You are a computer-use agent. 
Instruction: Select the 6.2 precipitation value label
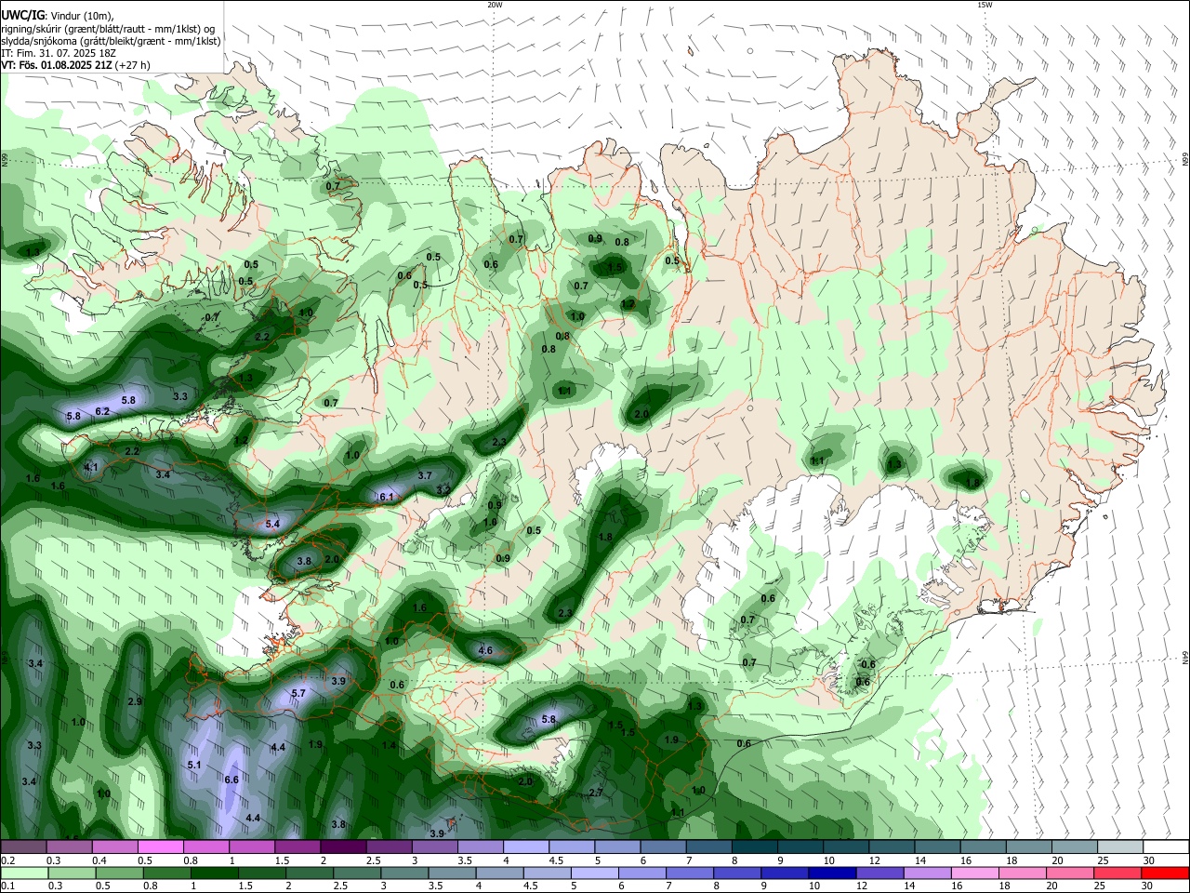pos(102,411)
